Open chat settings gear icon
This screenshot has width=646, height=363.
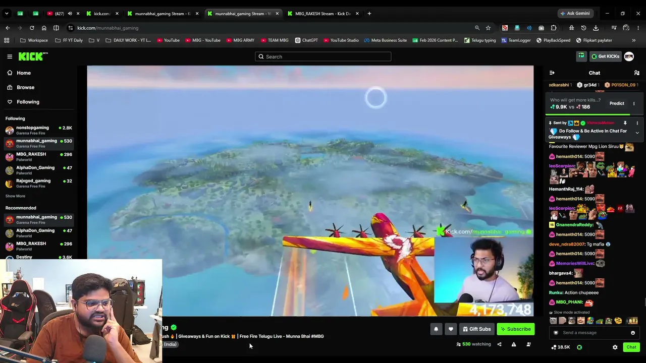coord(615,347)
